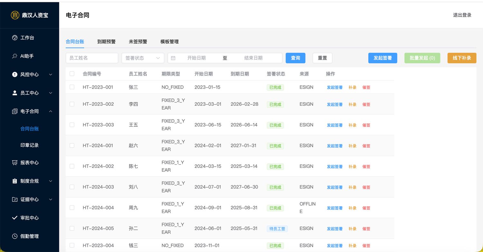Click the 风控中心 warning icon
This screenshot has height=252, width=483.
(14, 74)
